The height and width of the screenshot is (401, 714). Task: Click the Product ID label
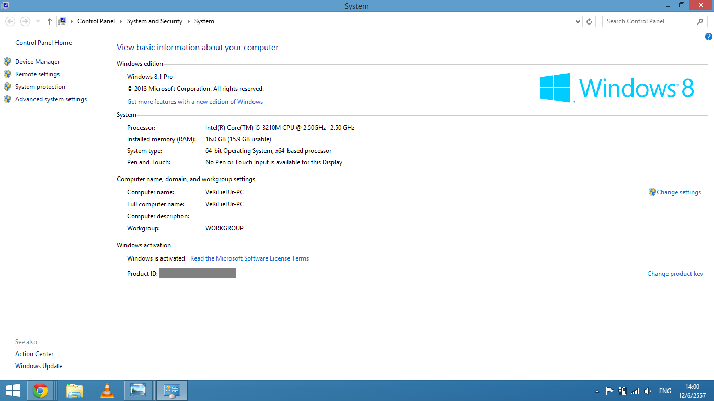click(142, 274)
